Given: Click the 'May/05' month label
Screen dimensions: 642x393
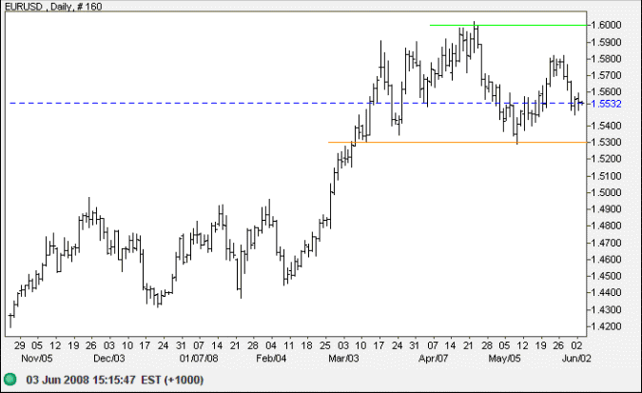Looking at the screenshot, I should click(x=504, y=358).
